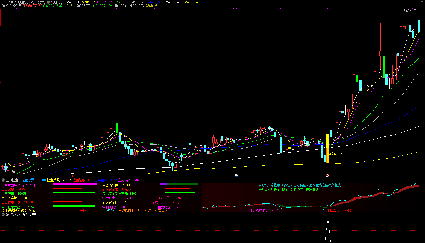Click 资金进出万元: -1631 text
Screen dimensions: 425x243
[117, 198]
